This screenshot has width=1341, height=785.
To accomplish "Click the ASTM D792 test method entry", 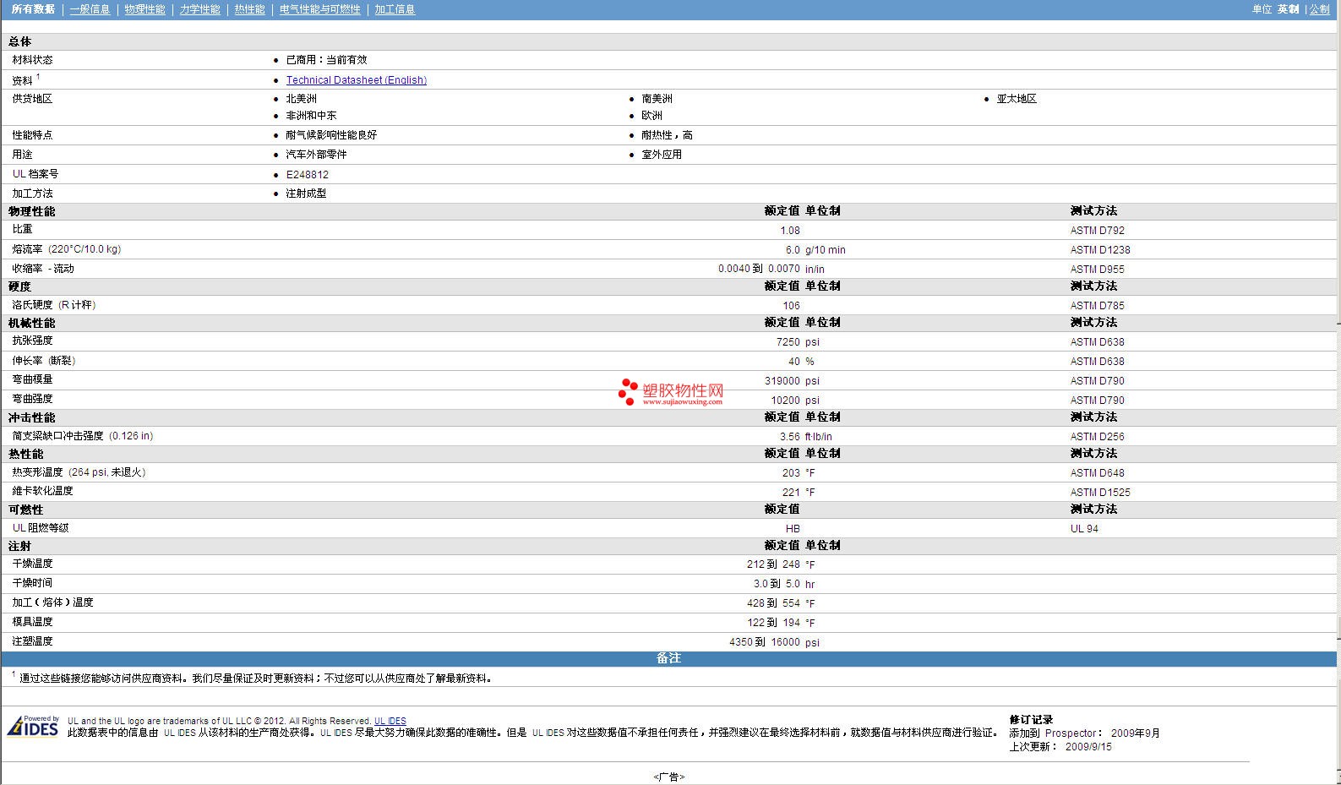I will pyautogui.click(x=1097, y=231).
